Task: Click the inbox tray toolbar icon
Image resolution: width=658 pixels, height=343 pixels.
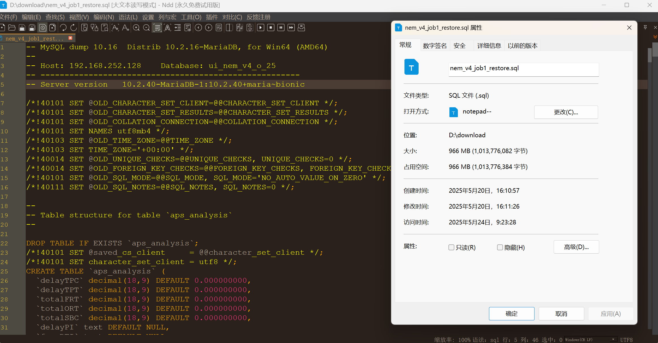Action: click(301, 27)
